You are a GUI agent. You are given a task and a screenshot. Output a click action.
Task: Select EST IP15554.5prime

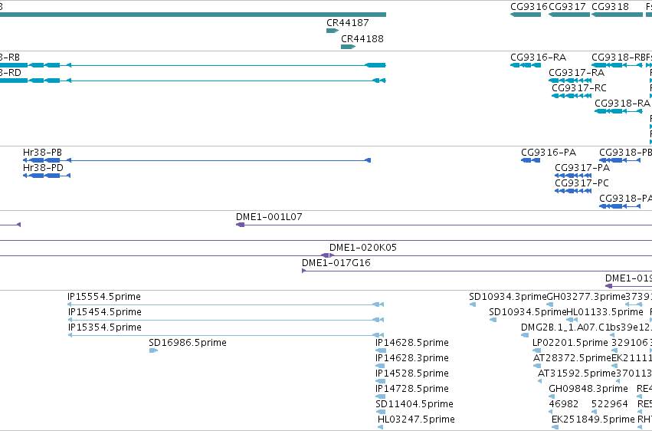(225, 304)
